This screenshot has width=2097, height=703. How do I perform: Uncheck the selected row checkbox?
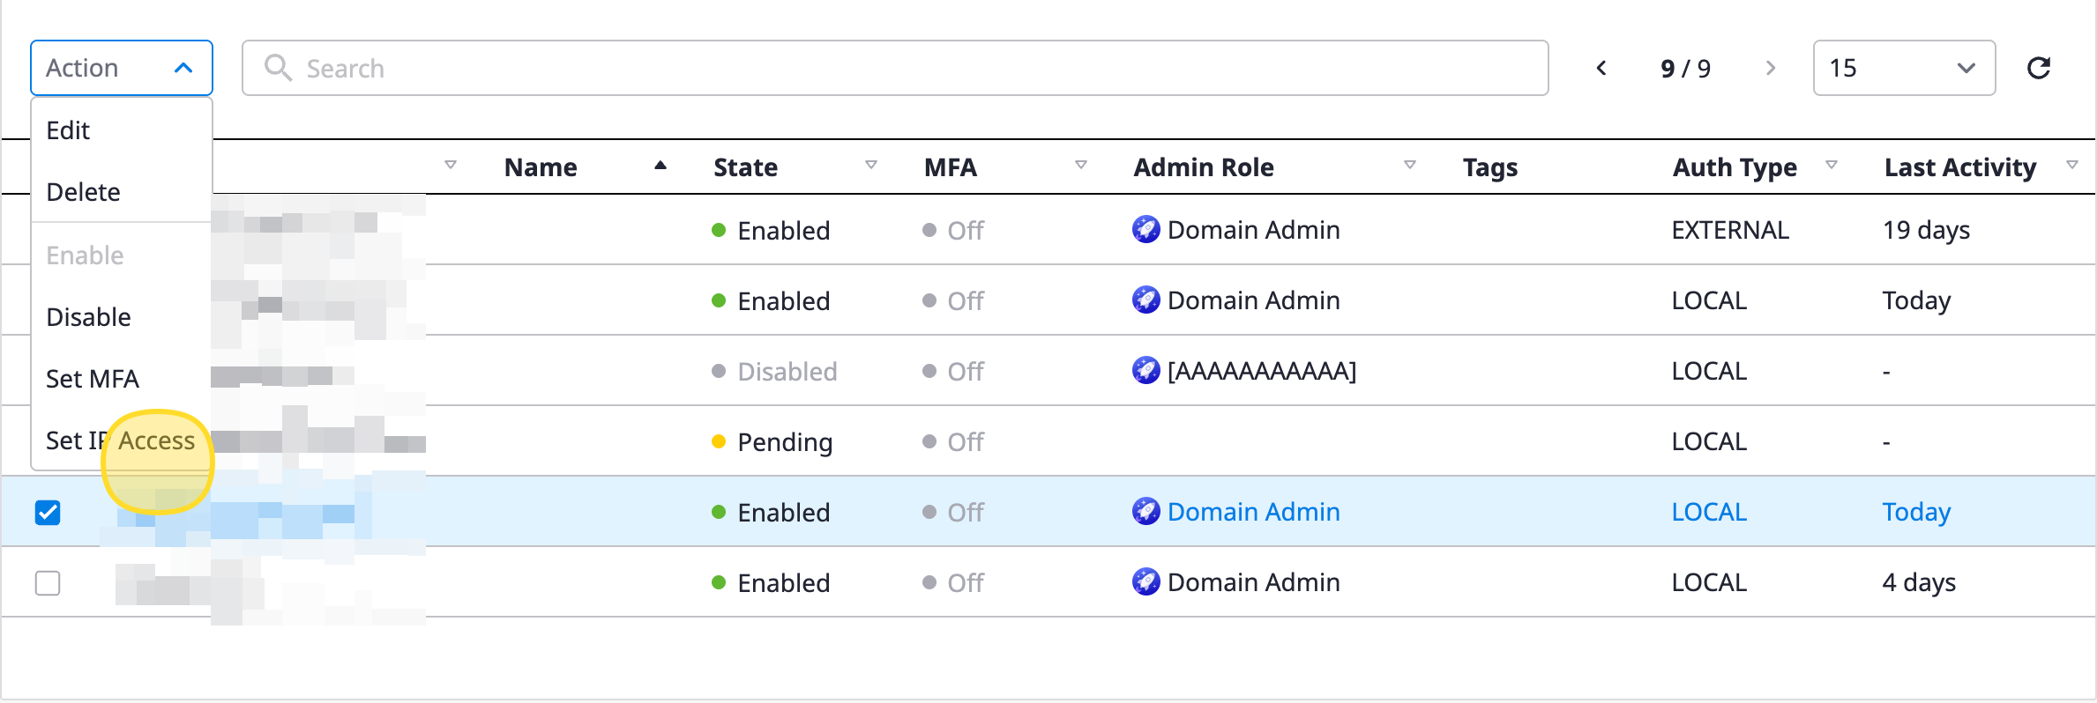click(x=48, y=512)
